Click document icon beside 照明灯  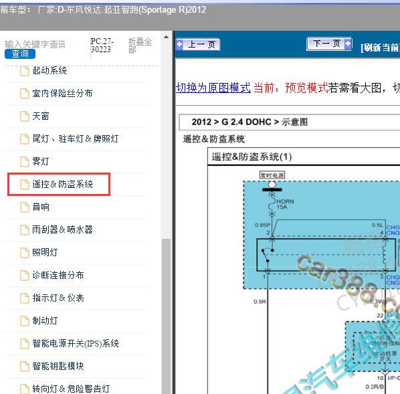click(x=25, y=252)
